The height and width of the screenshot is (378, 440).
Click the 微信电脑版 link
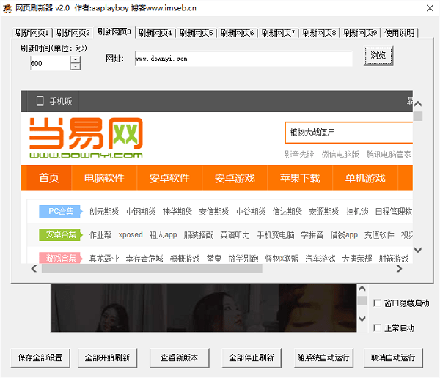click(340, 155)
